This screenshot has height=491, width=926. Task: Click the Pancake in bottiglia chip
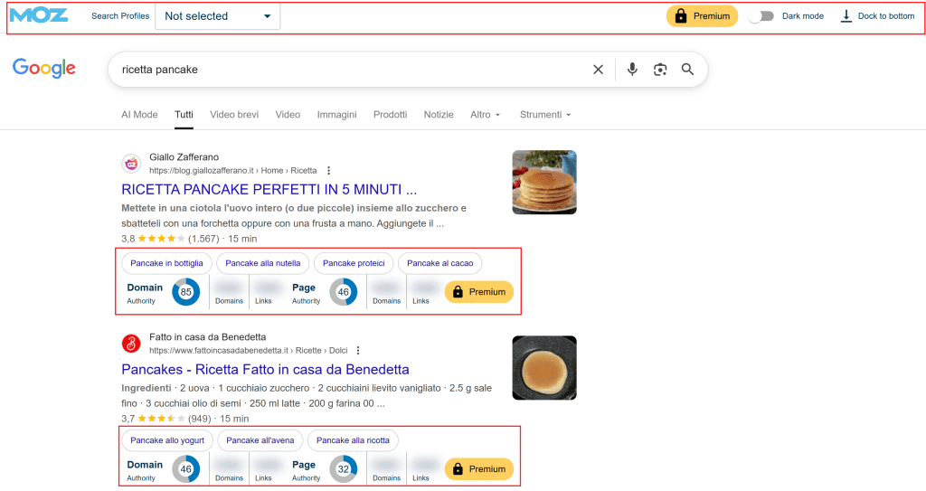(166, 263)
